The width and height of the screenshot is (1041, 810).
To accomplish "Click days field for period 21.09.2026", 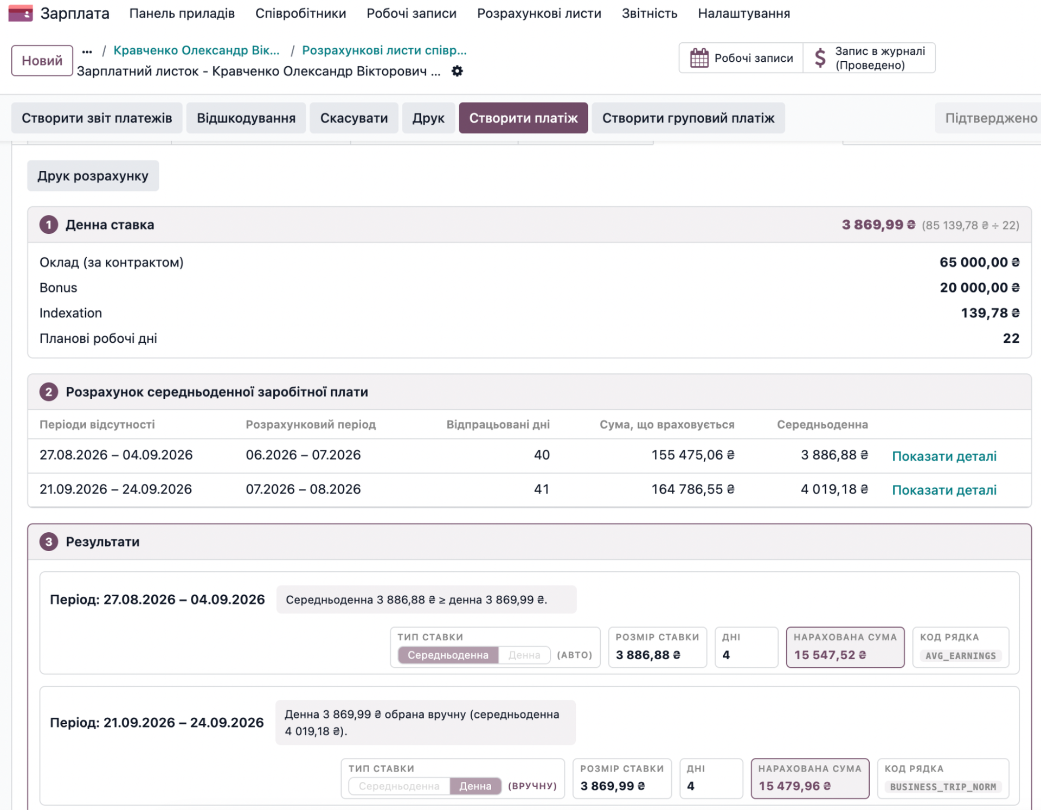I will point(711,779).
